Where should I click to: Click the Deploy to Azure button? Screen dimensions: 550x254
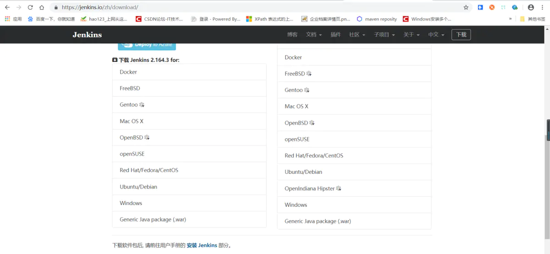[x=147, y=46]
